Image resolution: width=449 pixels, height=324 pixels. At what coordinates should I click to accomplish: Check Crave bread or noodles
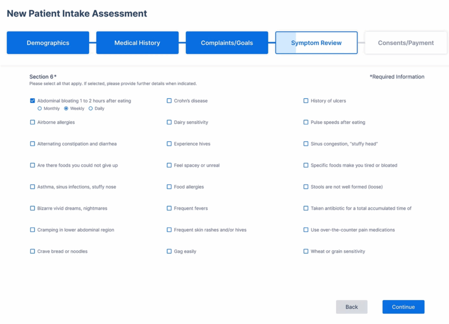pos(32,251)
